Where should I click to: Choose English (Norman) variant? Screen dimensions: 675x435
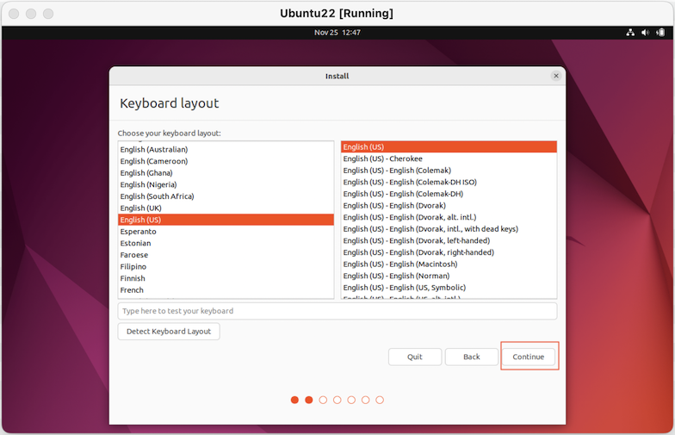coord(449,276)
